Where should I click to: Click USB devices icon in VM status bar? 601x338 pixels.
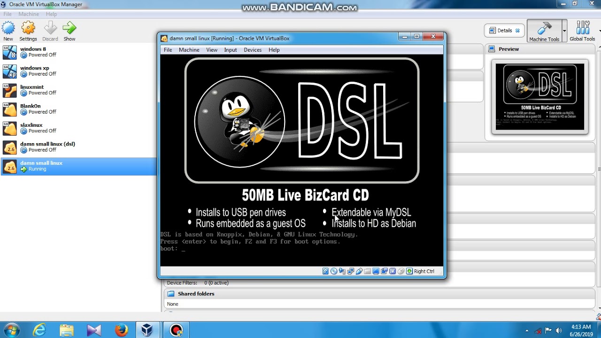point(359,271)
